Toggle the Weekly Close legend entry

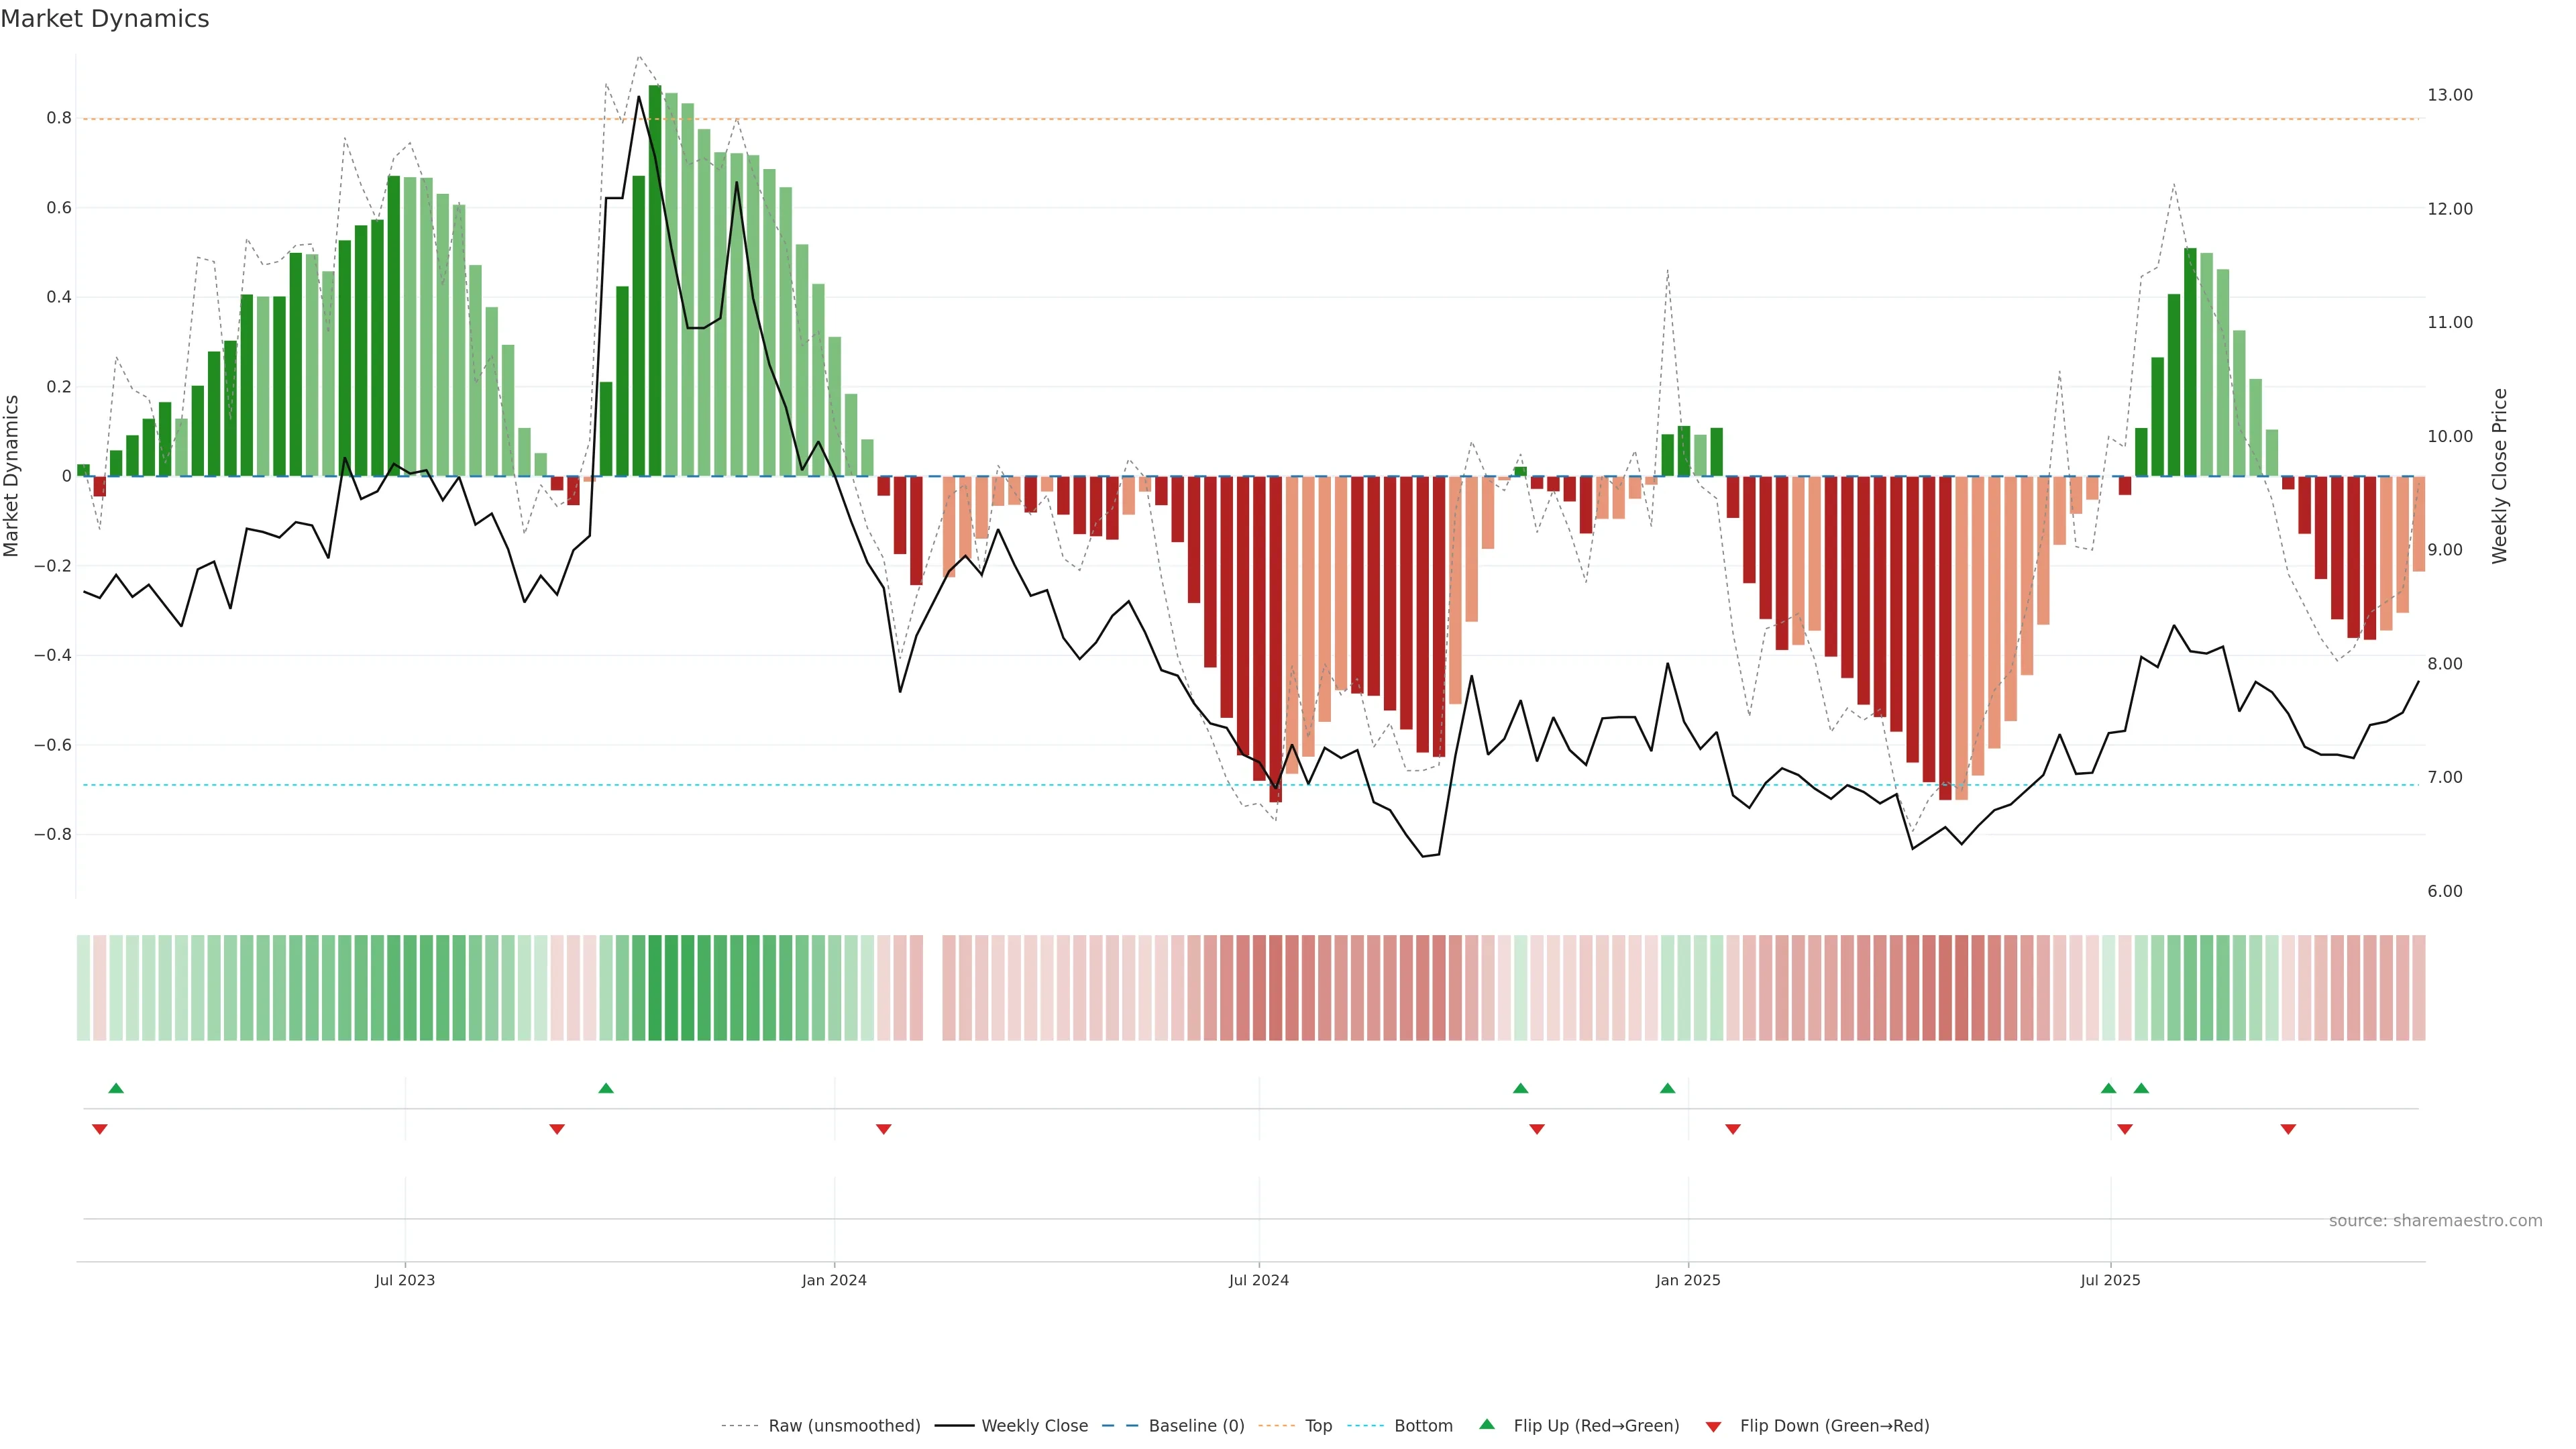coord(1034,1426)
